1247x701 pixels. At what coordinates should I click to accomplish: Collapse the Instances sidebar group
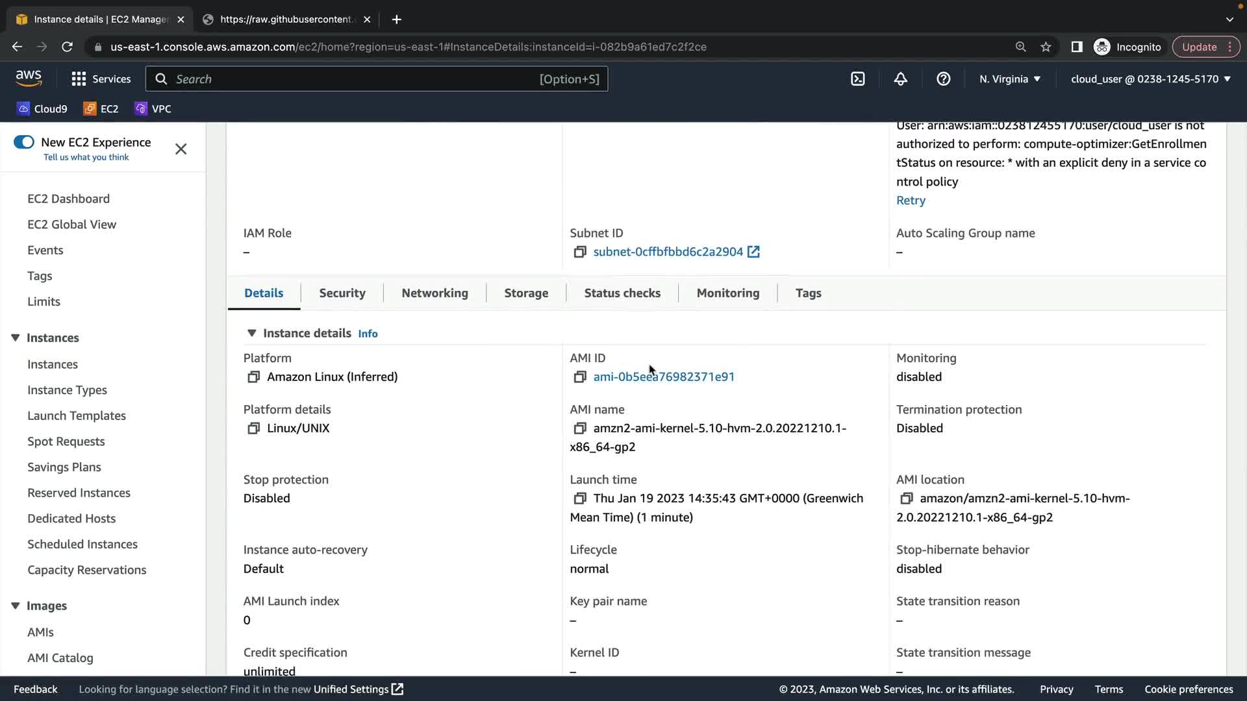tap(16, 338)
